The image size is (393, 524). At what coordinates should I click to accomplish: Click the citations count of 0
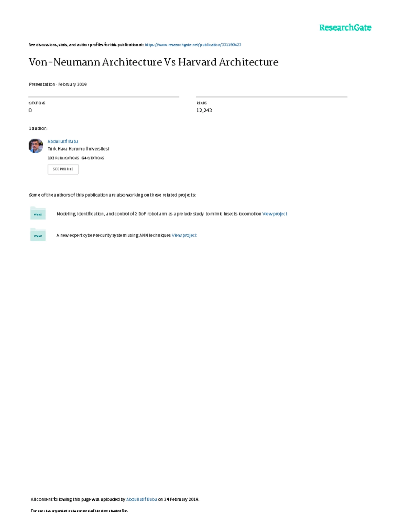click(x=30, y=110)
